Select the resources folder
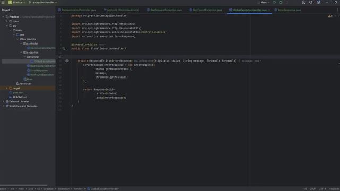The image size is (340, 191). (x=24, y=84)
